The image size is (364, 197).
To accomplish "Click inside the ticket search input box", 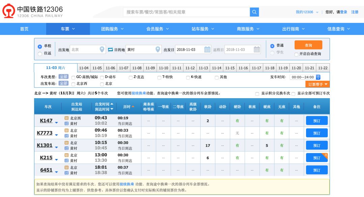I will tap(185, 12).
